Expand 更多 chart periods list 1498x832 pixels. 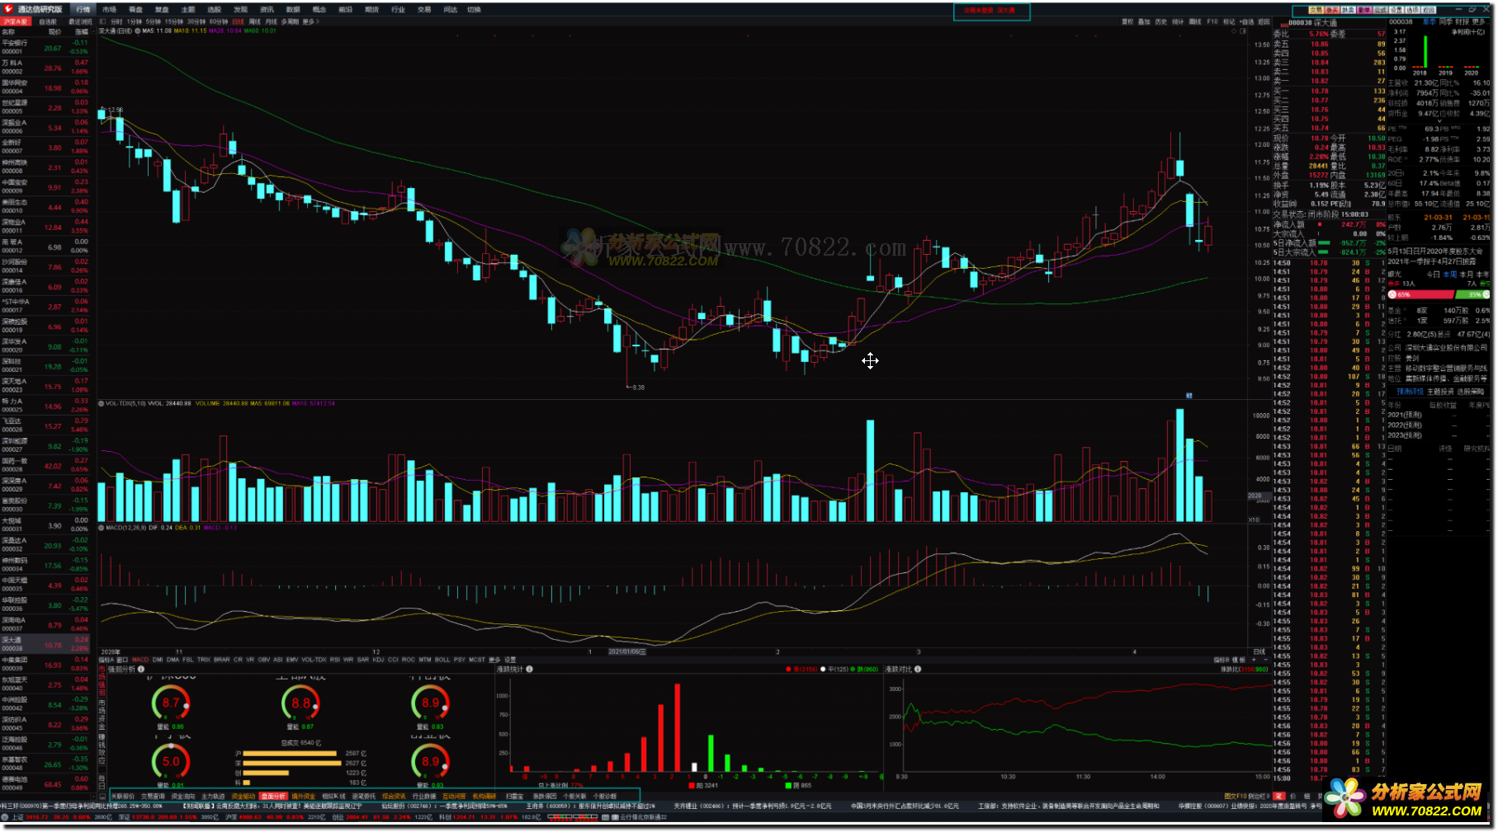click(310, 21)
